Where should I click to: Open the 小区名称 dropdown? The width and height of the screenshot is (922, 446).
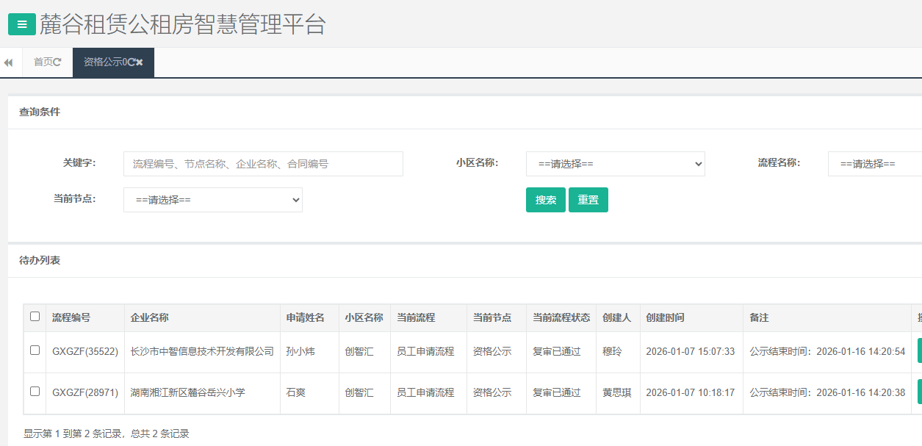[x=615, y=164]
